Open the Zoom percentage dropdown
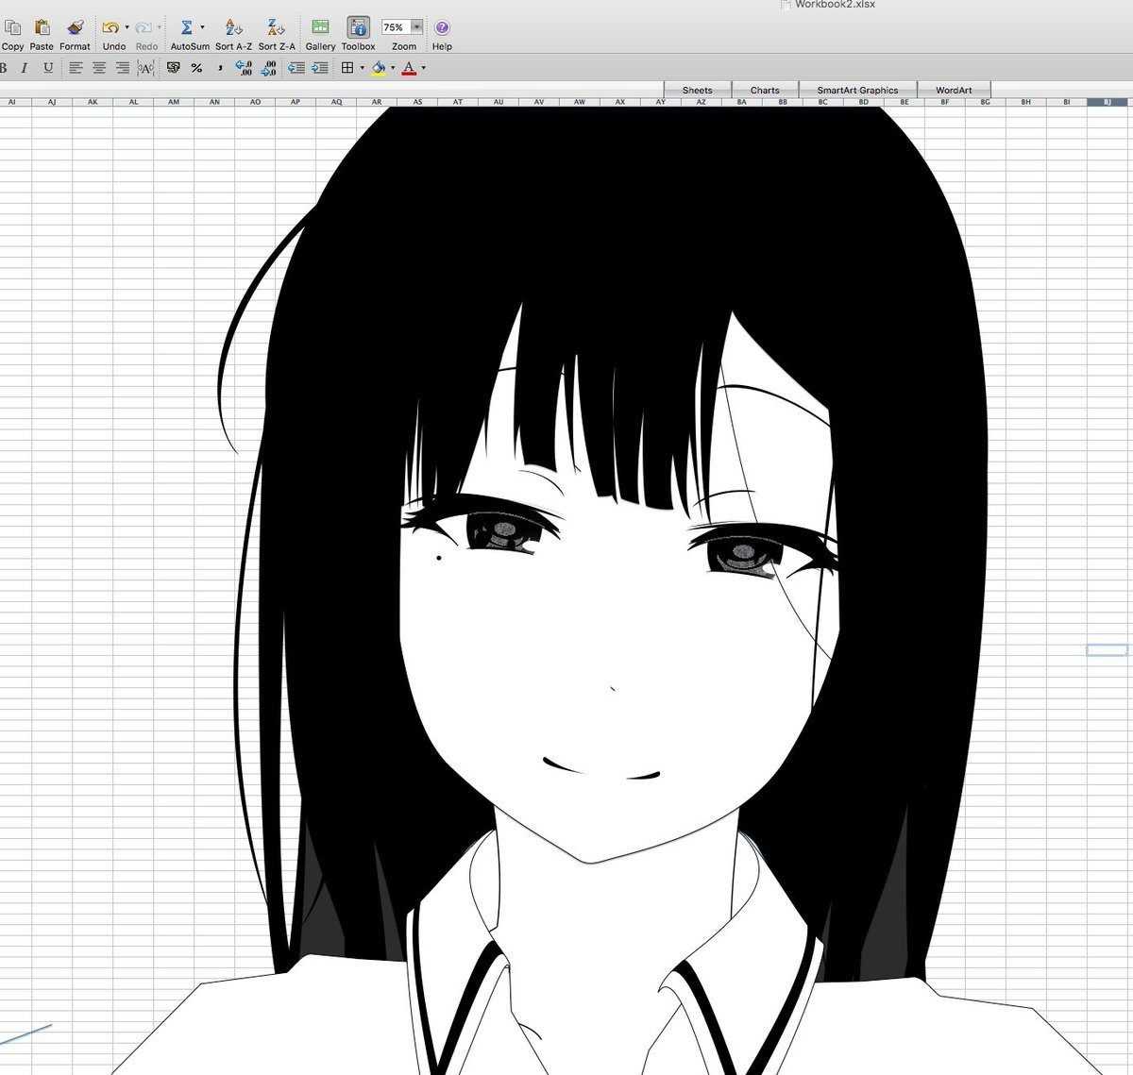Viewport: 1133px width, 1075px height. pos(416,27)
